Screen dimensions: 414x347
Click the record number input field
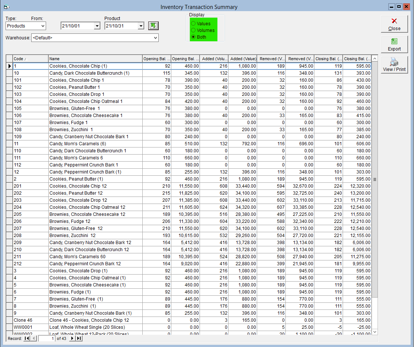click(x=47, y=338)
